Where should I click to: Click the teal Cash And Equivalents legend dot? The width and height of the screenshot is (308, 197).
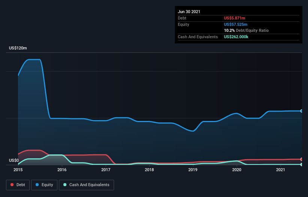(65, 185)
